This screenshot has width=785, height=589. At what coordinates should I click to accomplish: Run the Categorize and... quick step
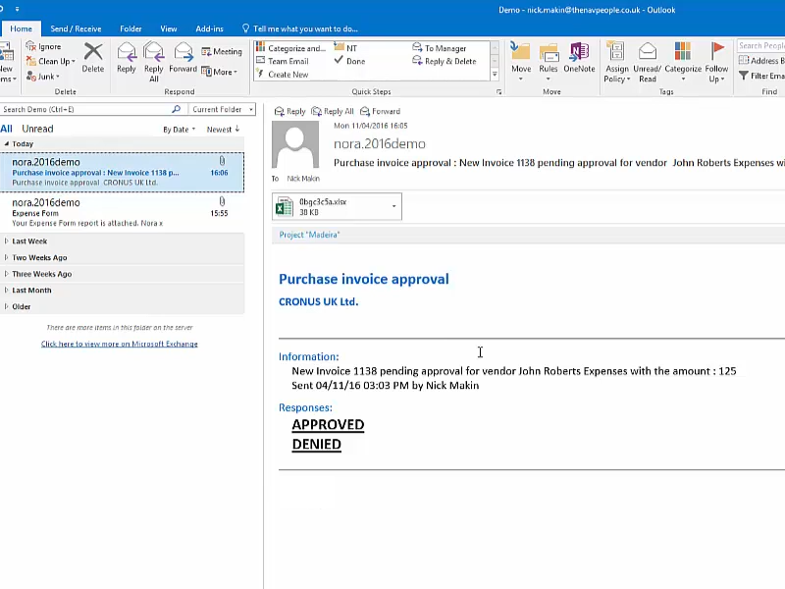point(290,48)
